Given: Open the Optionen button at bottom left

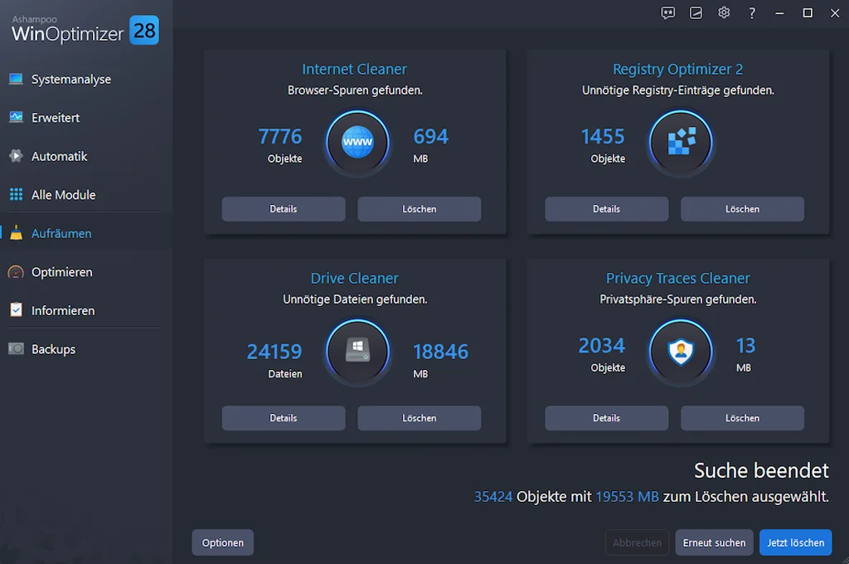Looking at the screenshot, I should click(x=222, y=542).
